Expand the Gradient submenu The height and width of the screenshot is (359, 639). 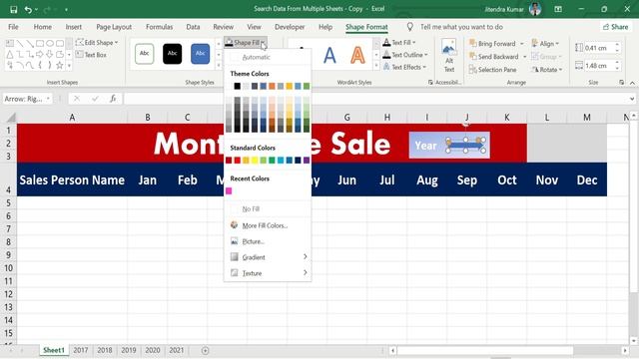coord(268,257)
